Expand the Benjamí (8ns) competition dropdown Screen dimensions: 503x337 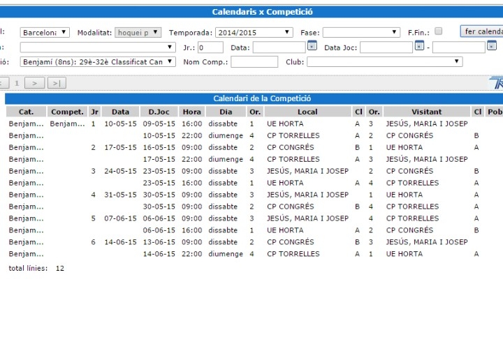pyautogui.click(x=98, y=62)
